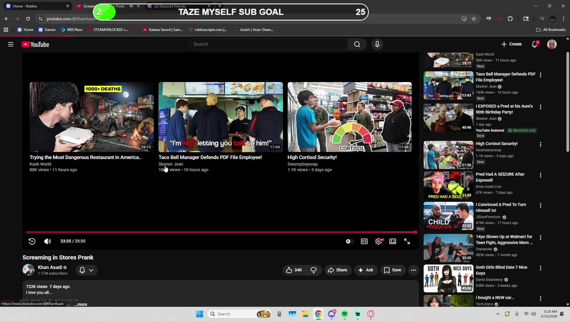This screenshot has width=570, height=321.
Task: Open the browser extensions puzzle icon
Action: [x=510, y=19]
